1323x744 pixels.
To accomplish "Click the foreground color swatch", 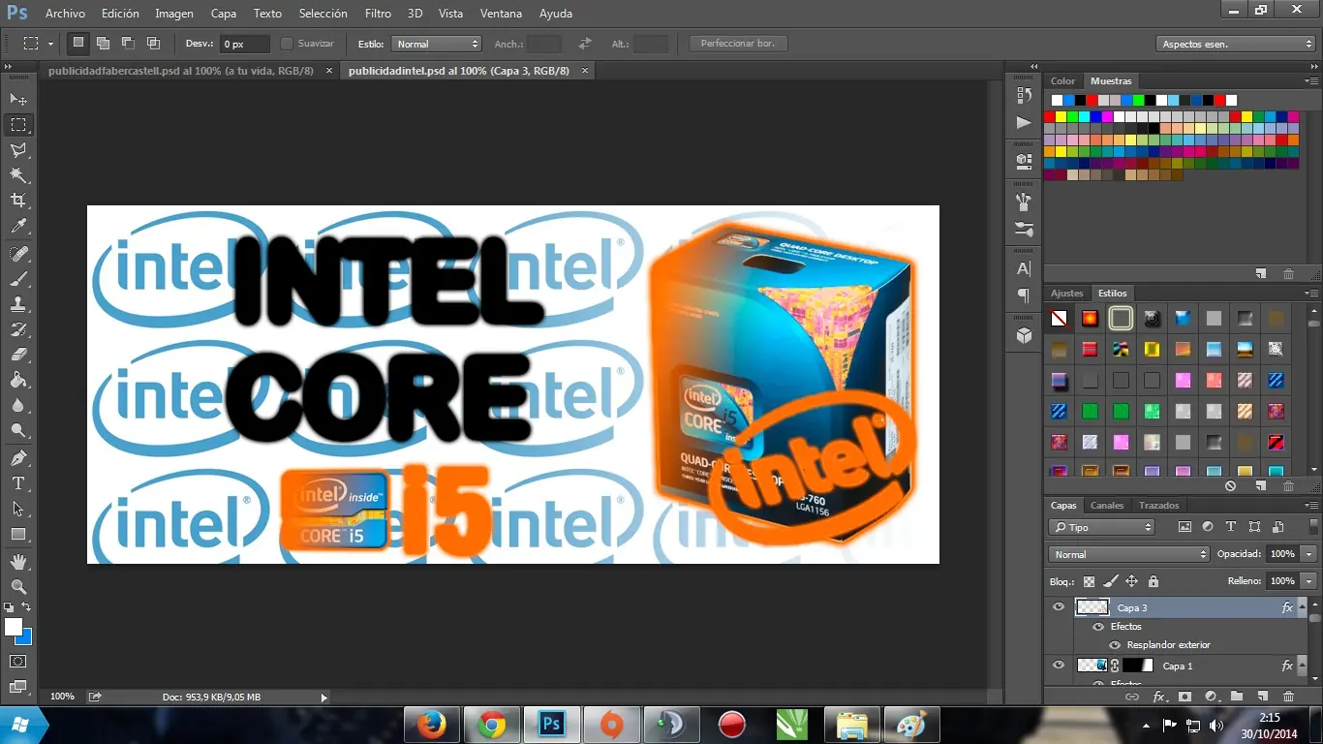I will [14, 627].
